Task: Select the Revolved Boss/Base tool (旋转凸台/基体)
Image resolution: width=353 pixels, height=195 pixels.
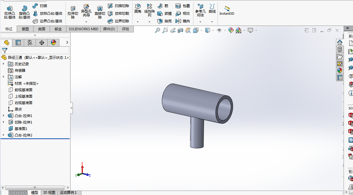Action: click(24, 12)
